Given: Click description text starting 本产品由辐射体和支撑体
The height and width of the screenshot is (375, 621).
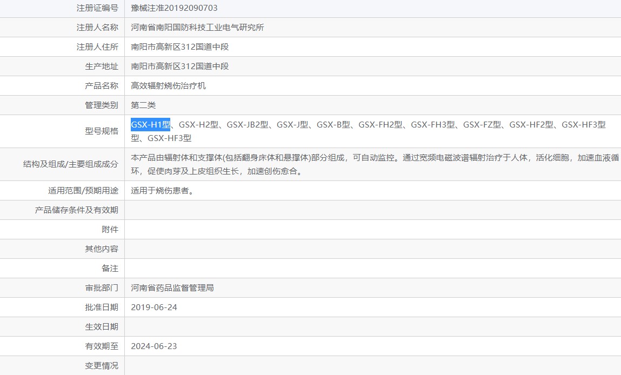Looking at the screenshot, I should click(x=375, y=158).
